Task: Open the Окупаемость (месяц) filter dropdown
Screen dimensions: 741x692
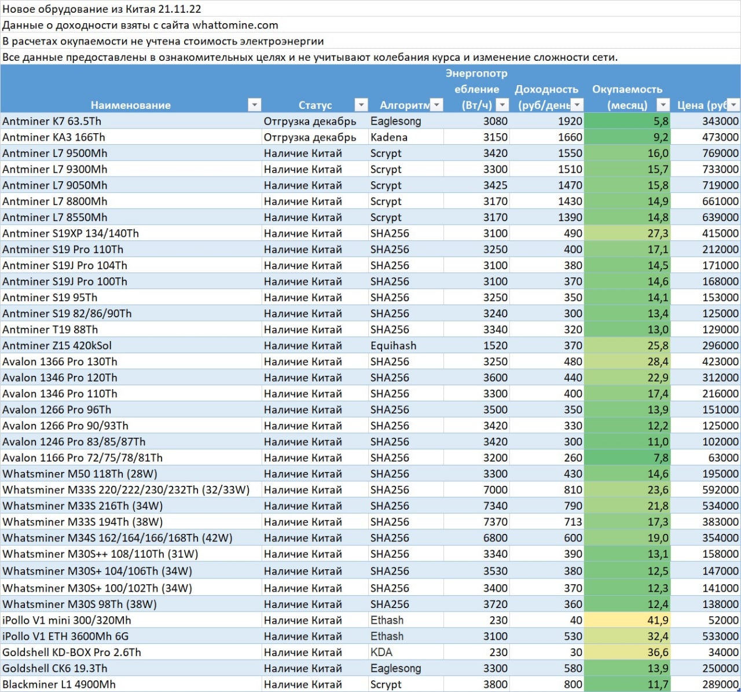Action: coord(663,105)
